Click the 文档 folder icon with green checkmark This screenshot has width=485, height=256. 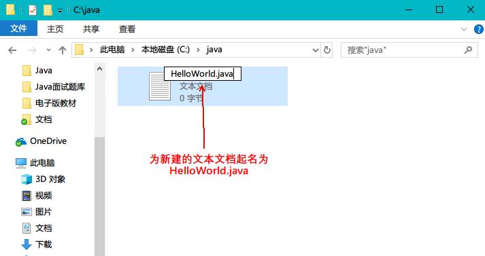click(x=26, y=120)
